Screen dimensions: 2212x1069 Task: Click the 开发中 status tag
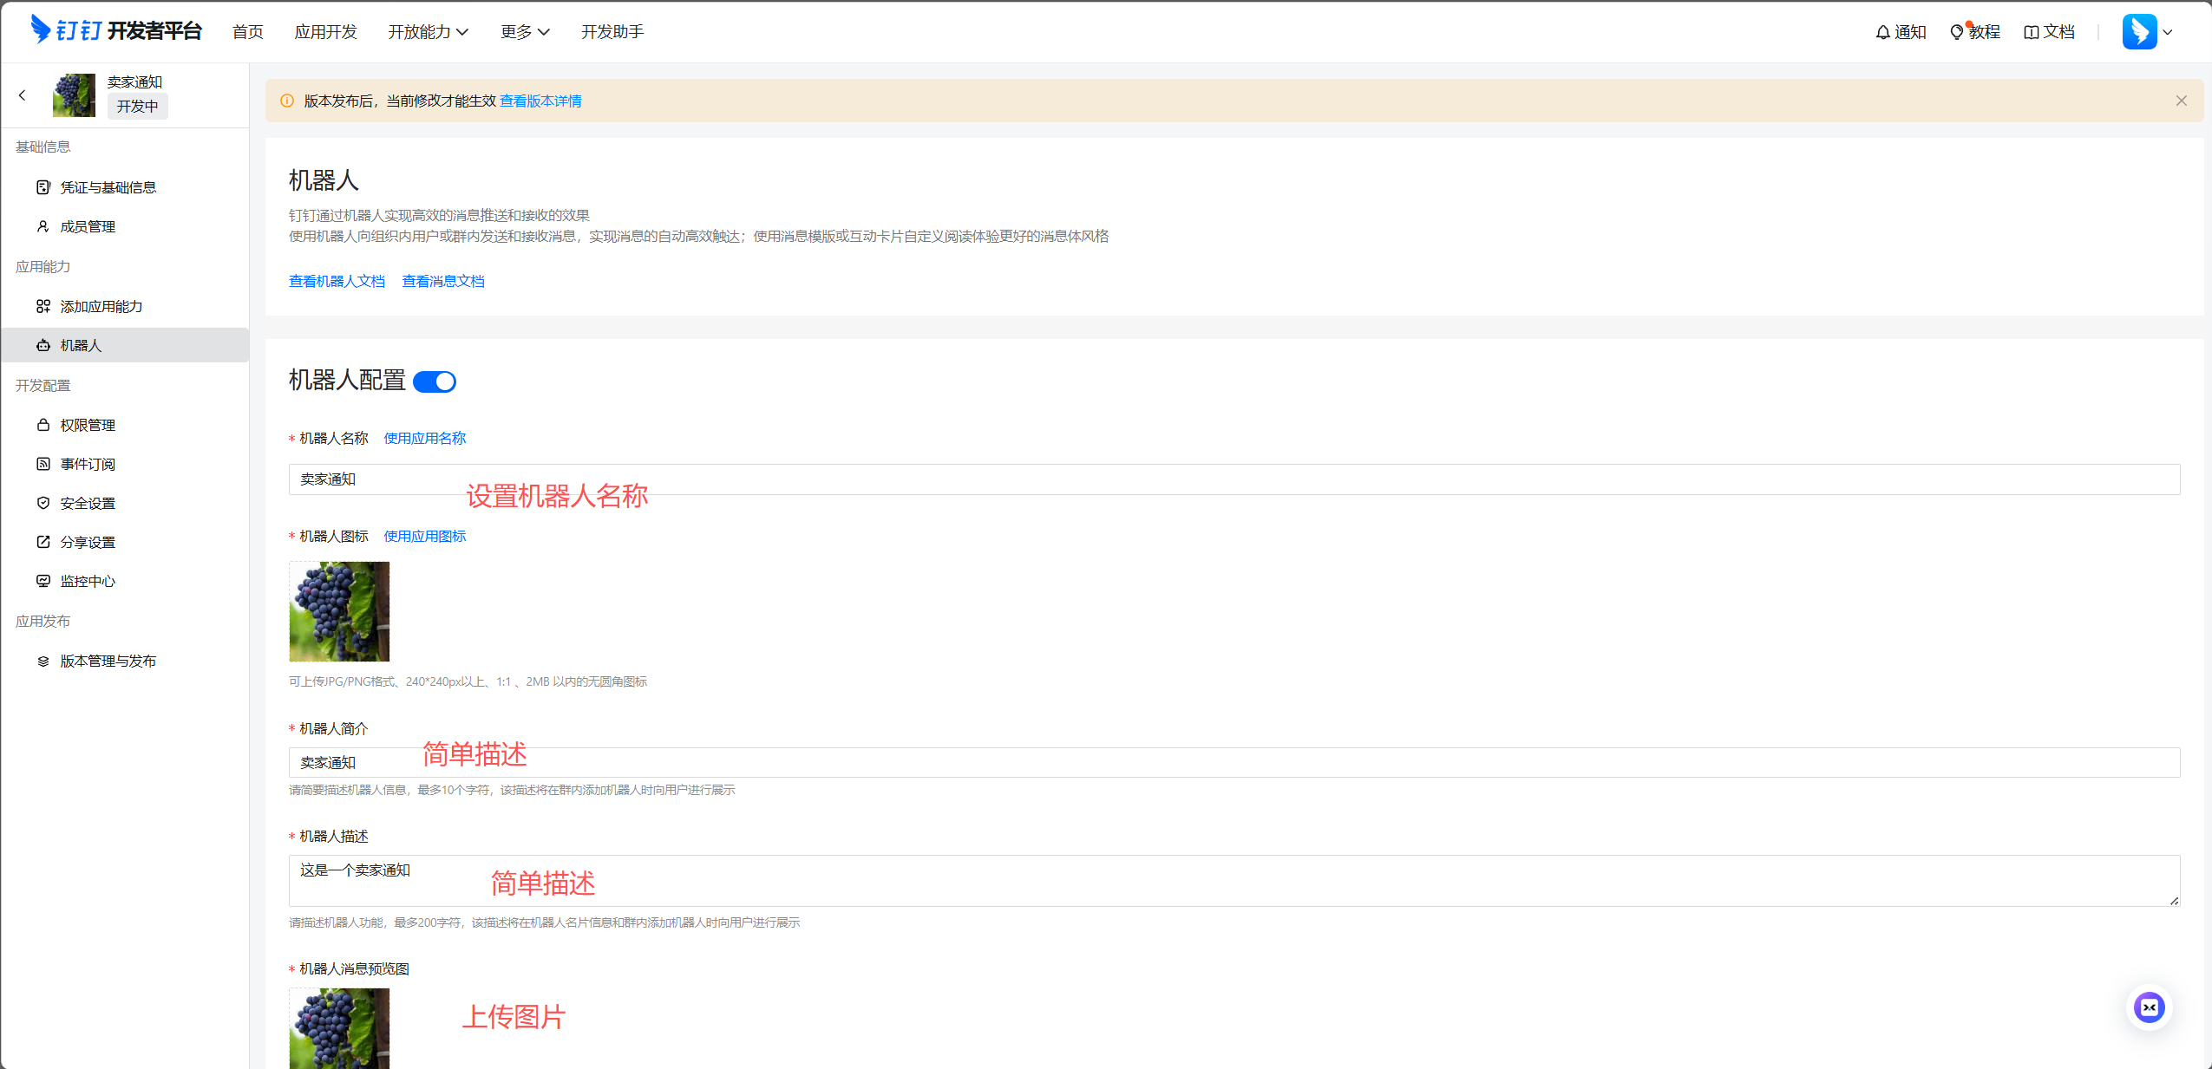(138, 106)
